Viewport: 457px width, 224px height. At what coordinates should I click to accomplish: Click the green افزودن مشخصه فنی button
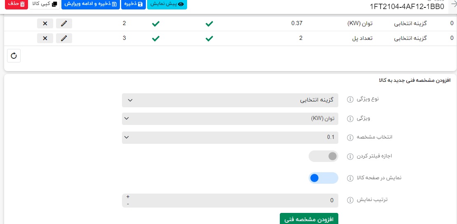[x=309, y=219]
